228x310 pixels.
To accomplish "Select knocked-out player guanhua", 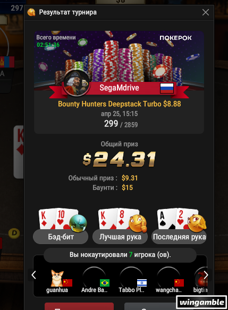I will [x=57, y=281].
